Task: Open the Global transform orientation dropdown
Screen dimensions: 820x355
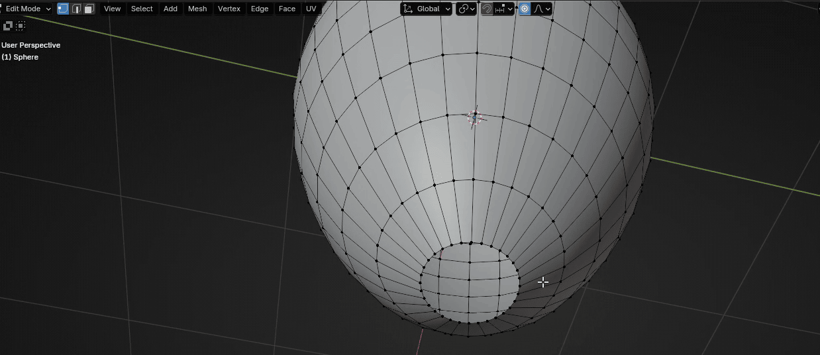Action: [427, 9]
